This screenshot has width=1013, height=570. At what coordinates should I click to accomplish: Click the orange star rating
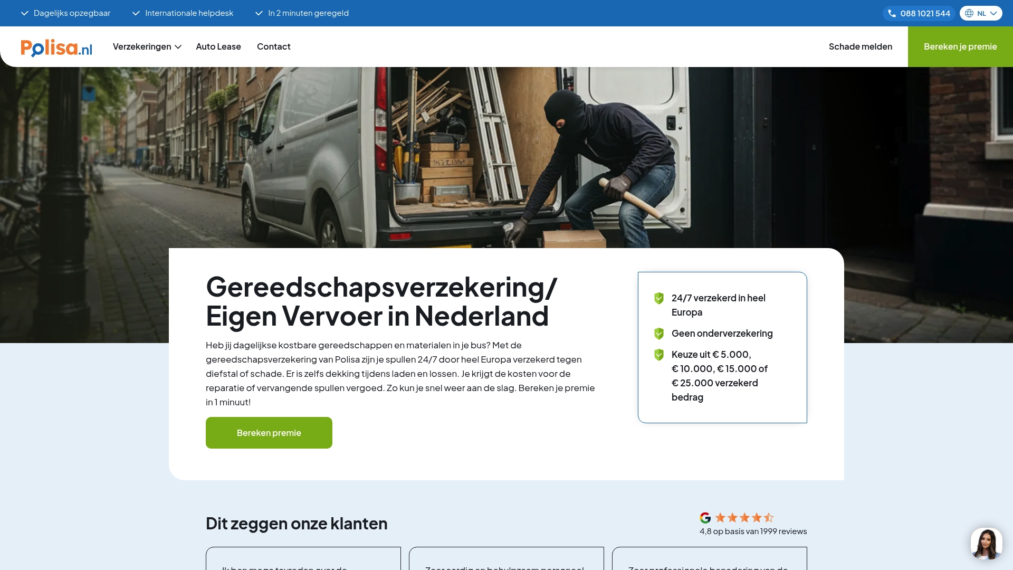(744, 518)
